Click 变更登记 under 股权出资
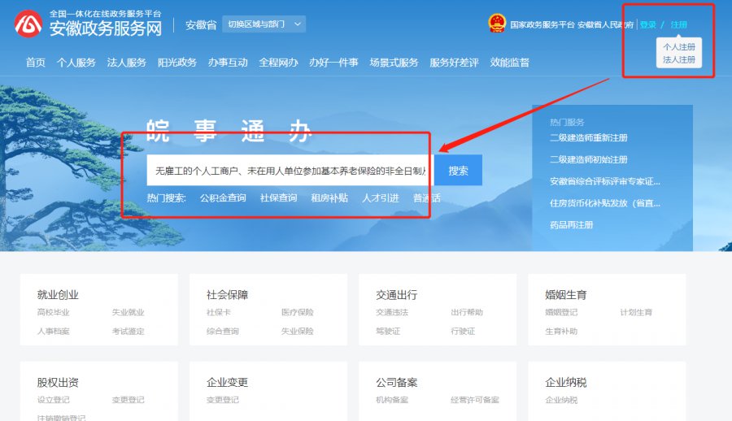This screenshot has width=732, height=421. tap(128, 400)
